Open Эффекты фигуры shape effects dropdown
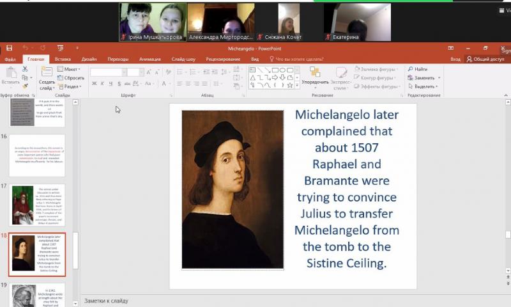Screen dimensions: 511x307 (x=378, y=86)
